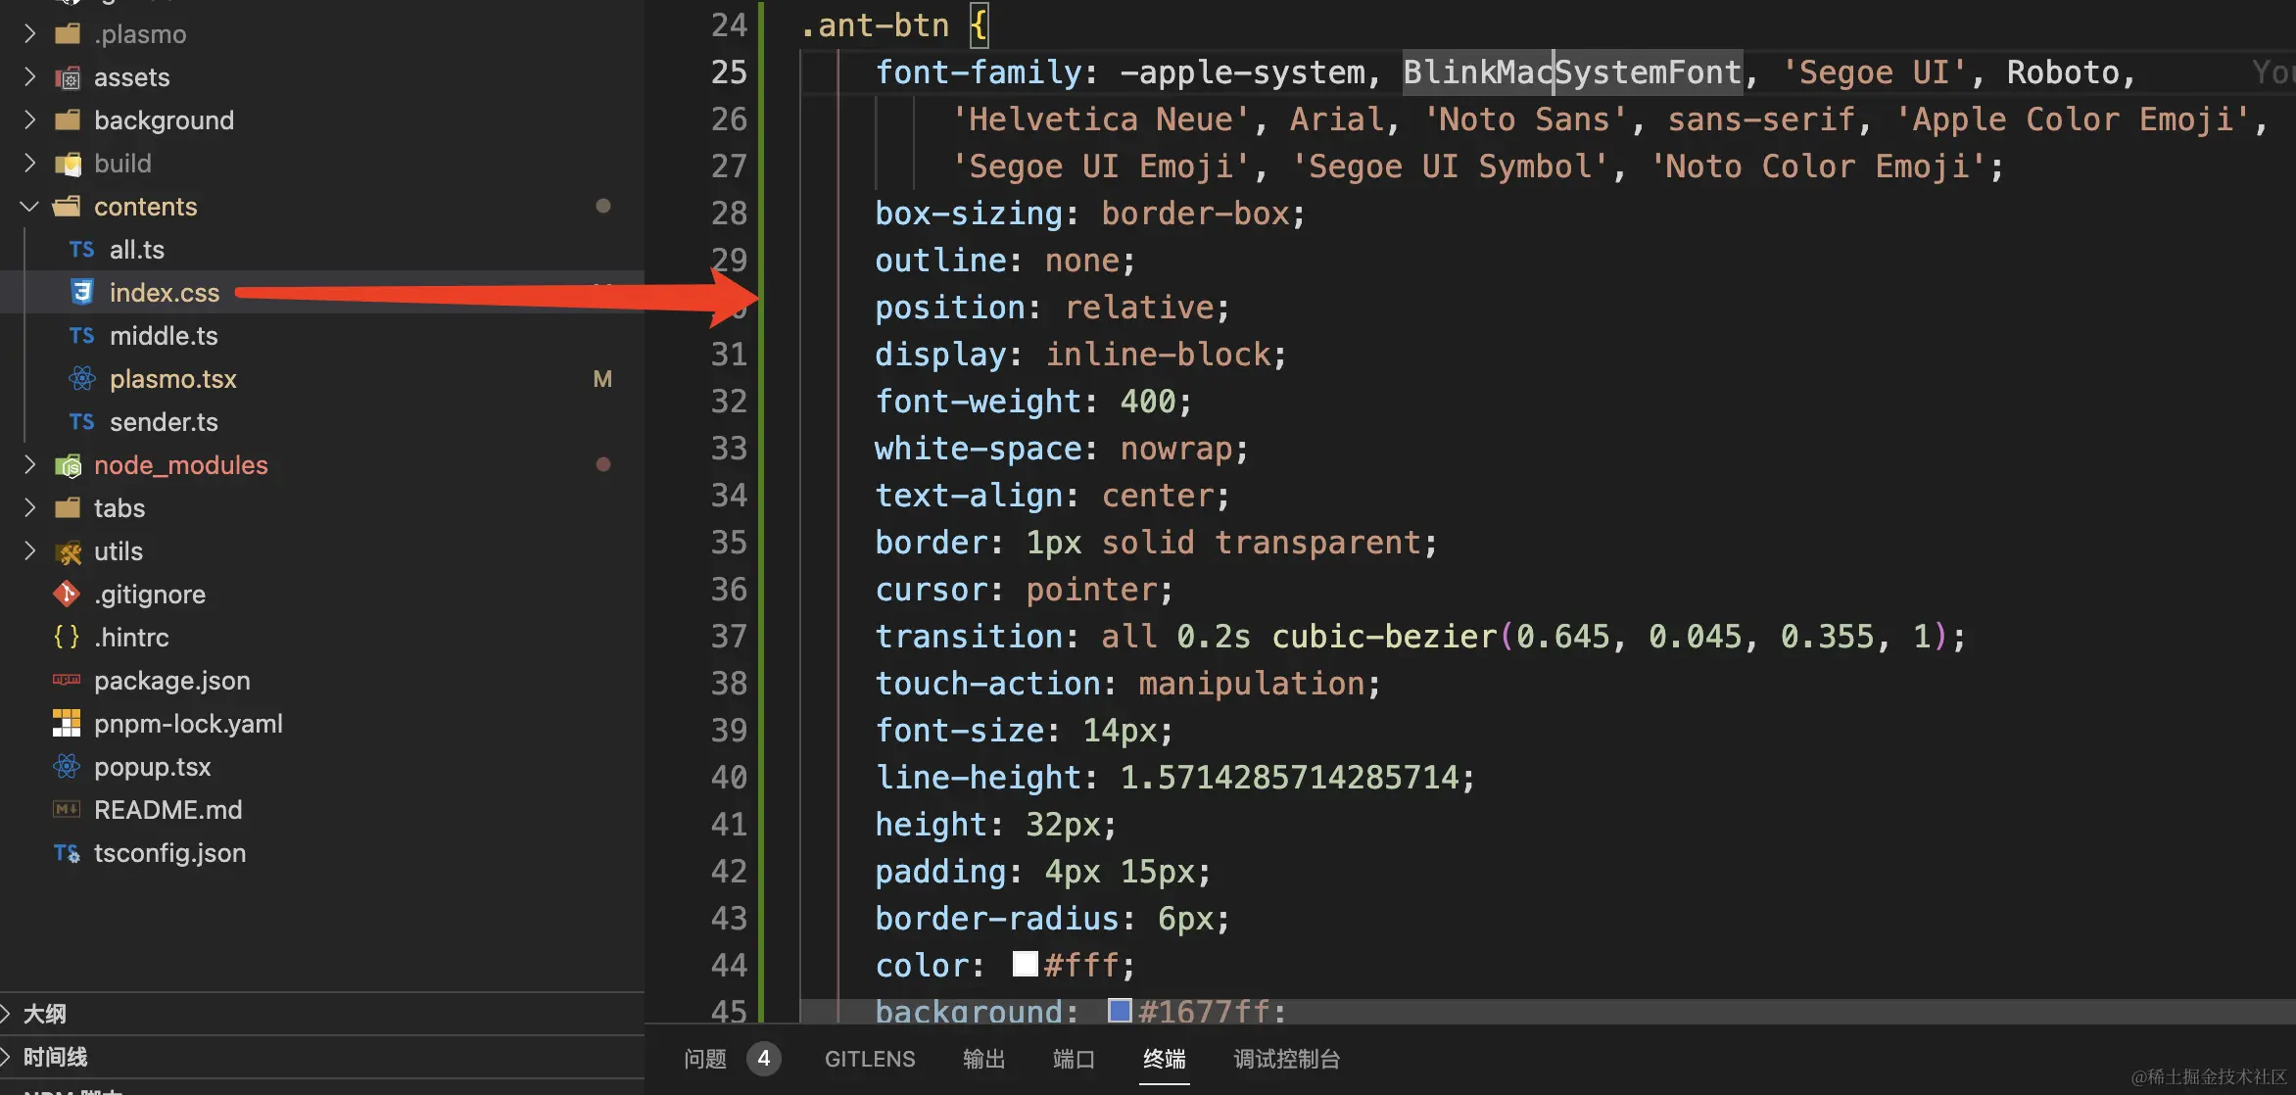Click the git icon beside .gitignore
This screenshot has height=1095, width=2296.
[x=67, y=594]
